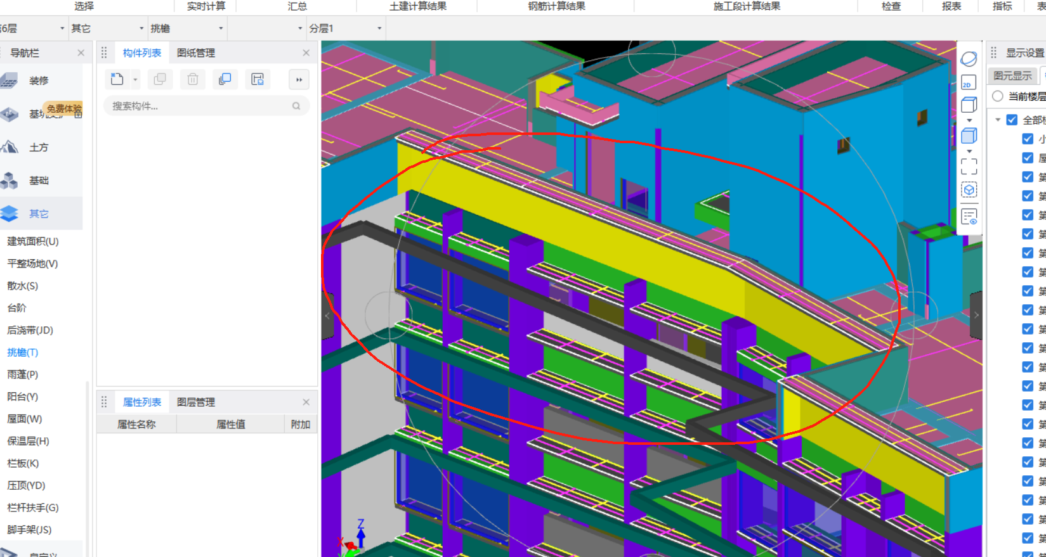Viewport: 1046px width, 557px height.
Task: Select 散水(S) in the navigation list
Action: coord(23,285)
